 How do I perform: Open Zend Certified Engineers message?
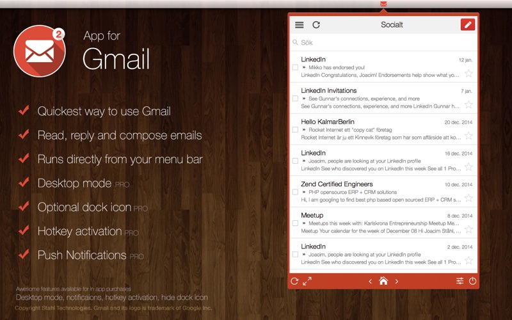point(383,191)
